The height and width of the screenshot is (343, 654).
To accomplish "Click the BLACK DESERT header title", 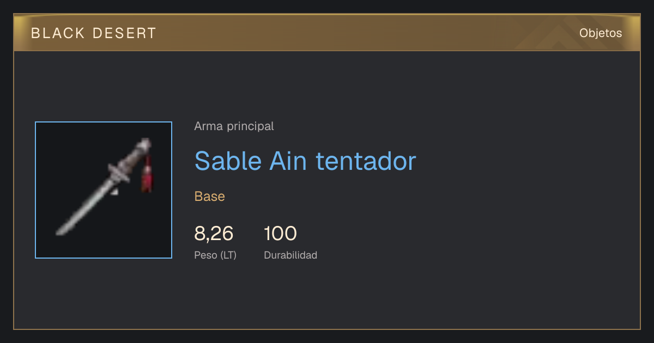I will (x=94, y=33).
